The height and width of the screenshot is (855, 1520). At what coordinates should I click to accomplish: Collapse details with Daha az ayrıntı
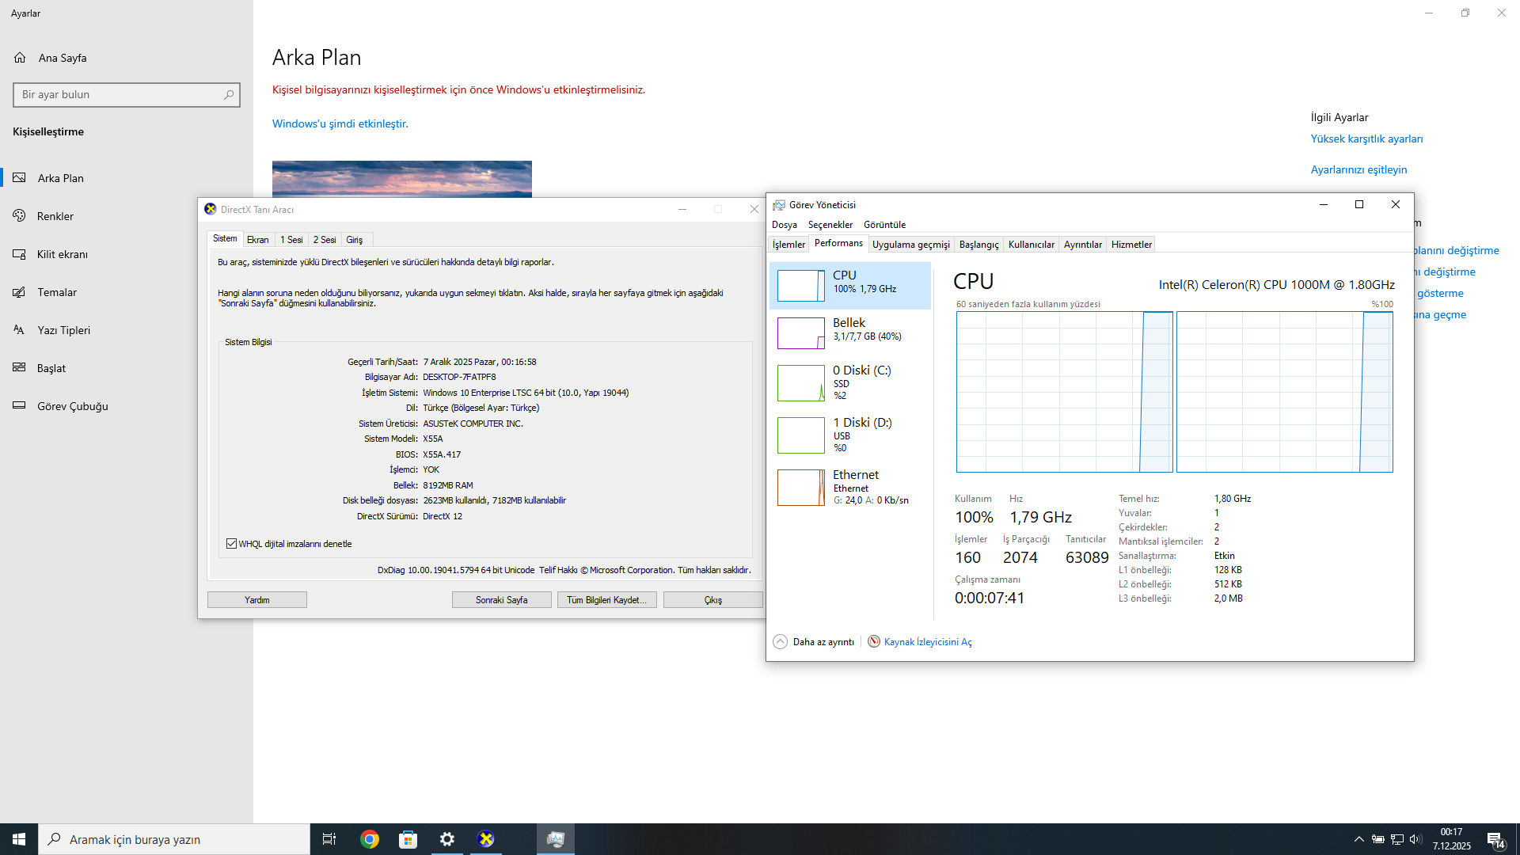point(814,642)
